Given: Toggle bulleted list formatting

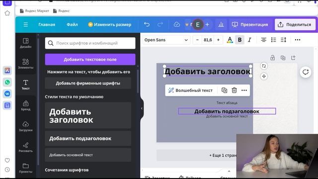Looking at the screenshot, I should pyautogui.click(x=273, y=40).
